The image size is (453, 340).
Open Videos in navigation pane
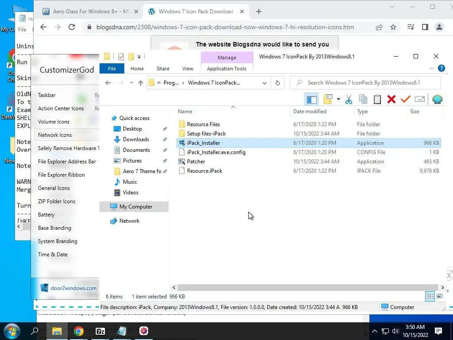[x=131, y=193]
